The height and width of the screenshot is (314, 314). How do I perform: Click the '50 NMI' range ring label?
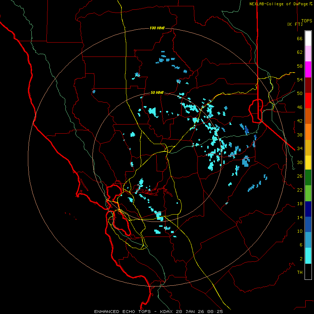click(x=157, y=92)
